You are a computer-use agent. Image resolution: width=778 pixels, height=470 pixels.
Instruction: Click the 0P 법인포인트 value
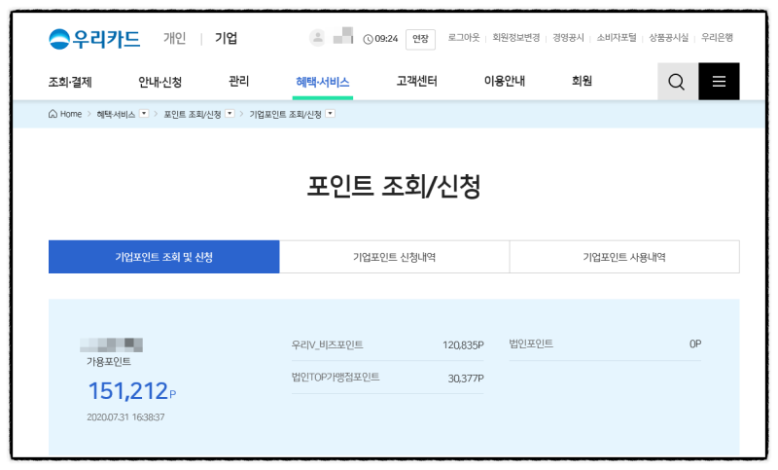695,343
